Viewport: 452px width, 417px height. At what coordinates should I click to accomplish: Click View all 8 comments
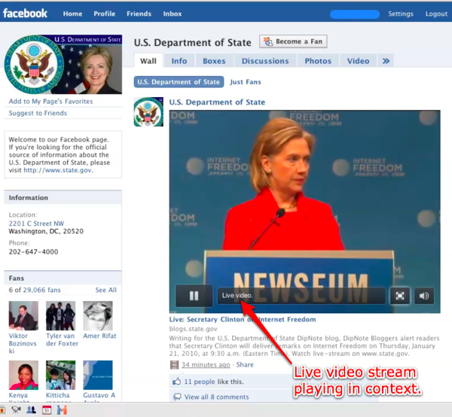tap(216, 397)
